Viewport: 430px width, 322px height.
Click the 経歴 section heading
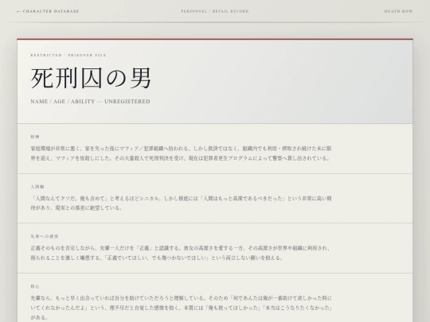[35, 137]
